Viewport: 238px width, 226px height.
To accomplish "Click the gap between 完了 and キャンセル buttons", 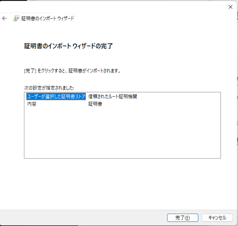I will 200,218.
